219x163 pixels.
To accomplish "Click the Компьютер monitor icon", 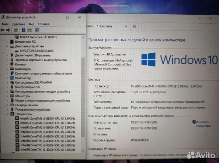I will tap(12, 78).
